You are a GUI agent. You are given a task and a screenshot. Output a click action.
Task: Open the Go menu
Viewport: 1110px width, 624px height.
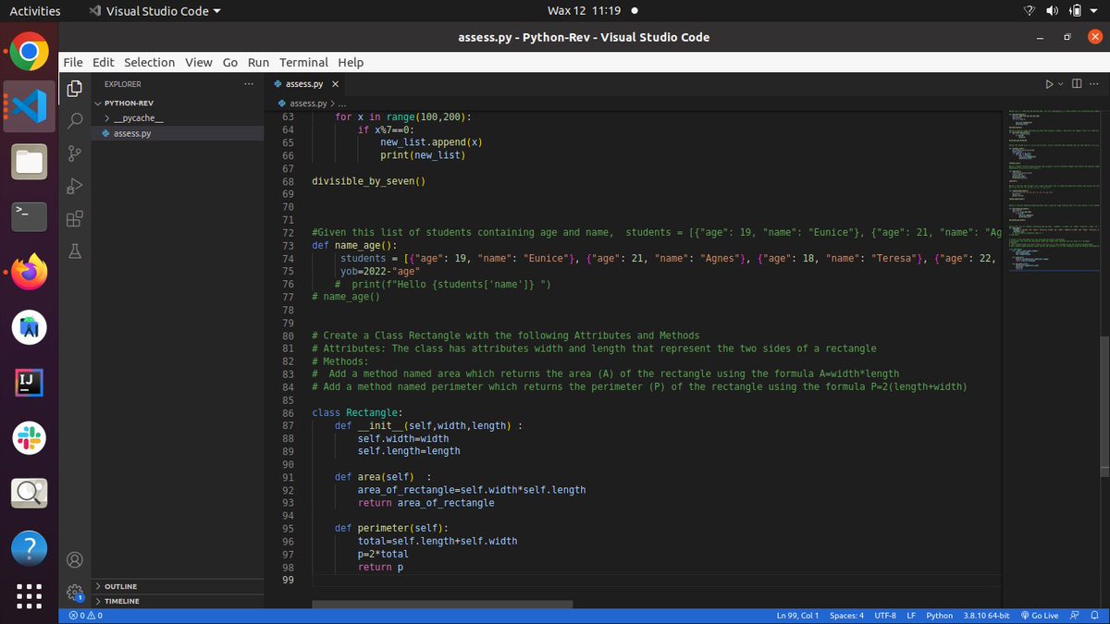(x=230, y=62)
